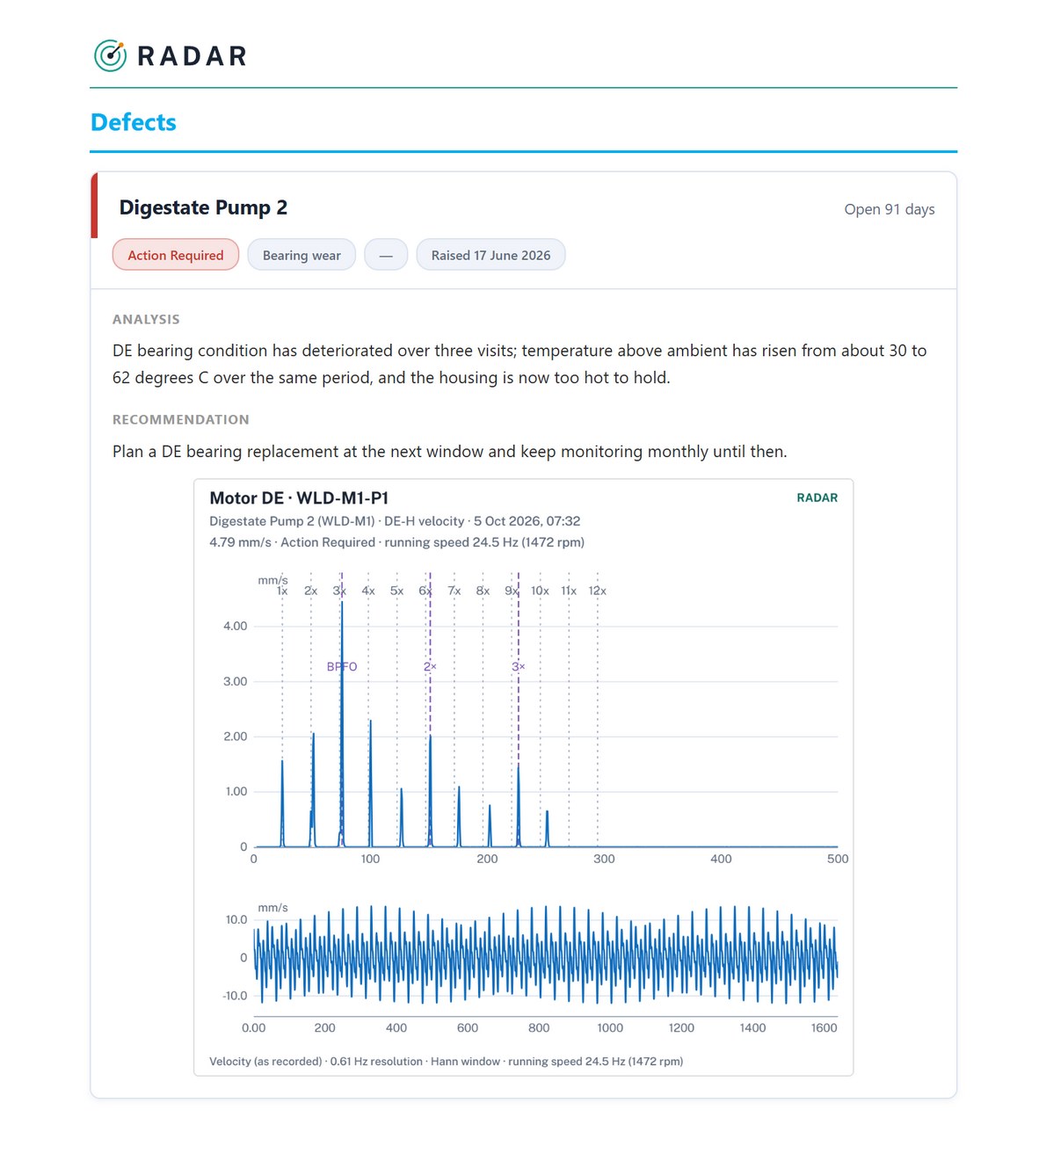This screenshot has width=1046, height=1161.
Task: Click the 8x running speed order label
Action: [x=483, y=591]
